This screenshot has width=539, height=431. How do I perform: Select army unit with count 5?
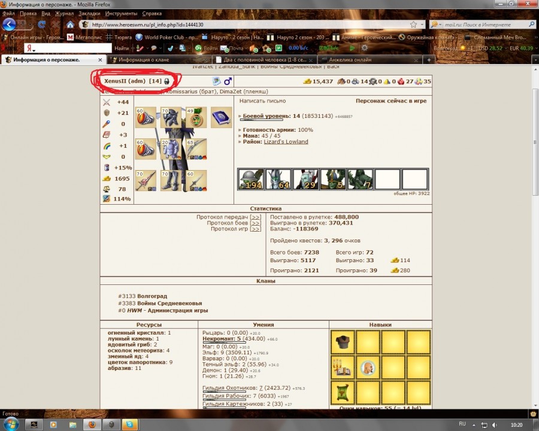tap(333, 179)
